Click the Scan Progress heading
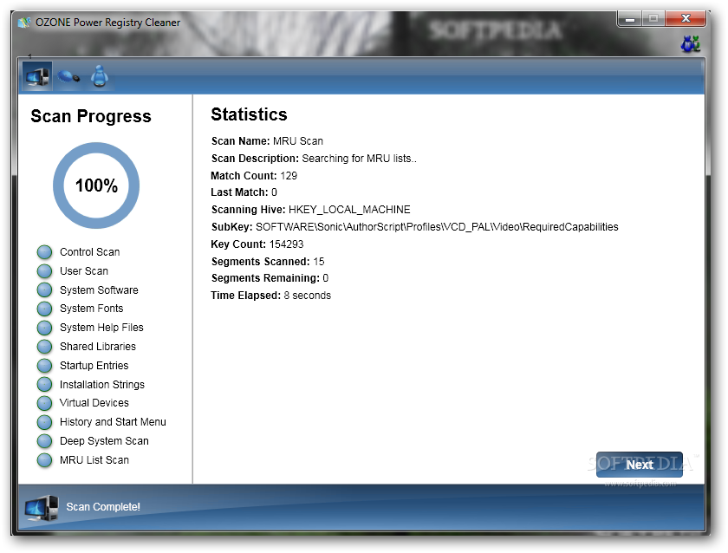The width and height of the screenshot is (728, 553). pos(91,116)
